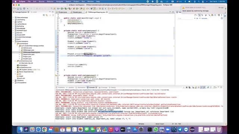
Task: Click Link with Editor icon in Package Explorer
Action: coord(47,15)
